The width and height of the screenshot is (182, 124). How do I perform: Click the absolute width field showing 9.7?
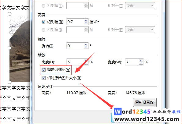(x=75, y=22)
